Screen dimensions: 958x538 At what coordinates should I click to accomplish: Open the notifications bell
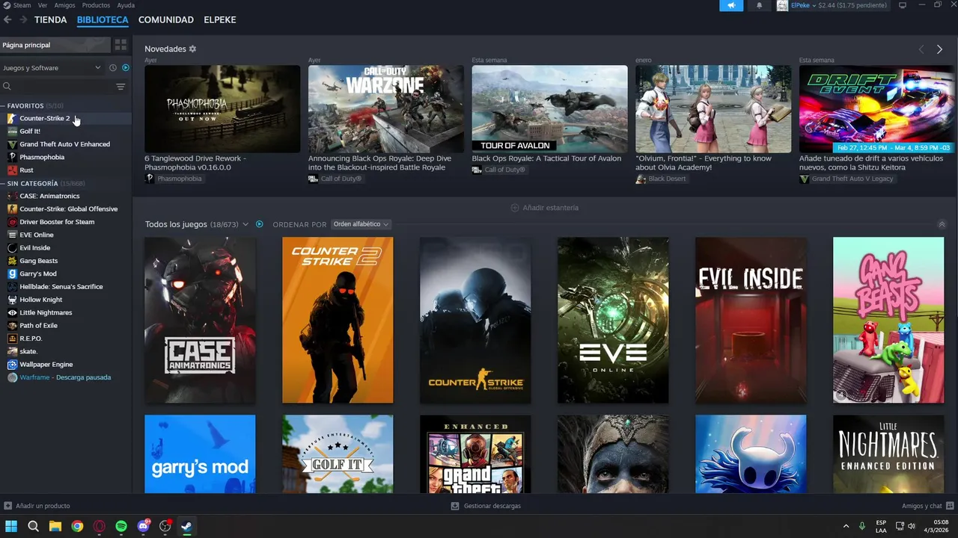[759, 5]
